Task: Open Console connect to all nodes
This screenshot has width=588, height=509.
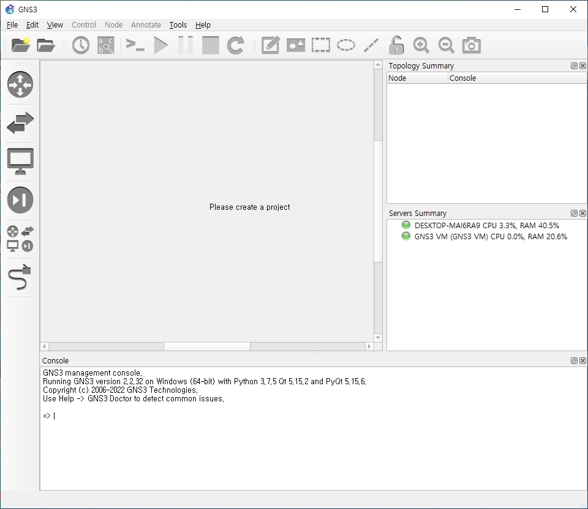Action: pyautogui.click(x=135, y=45)
